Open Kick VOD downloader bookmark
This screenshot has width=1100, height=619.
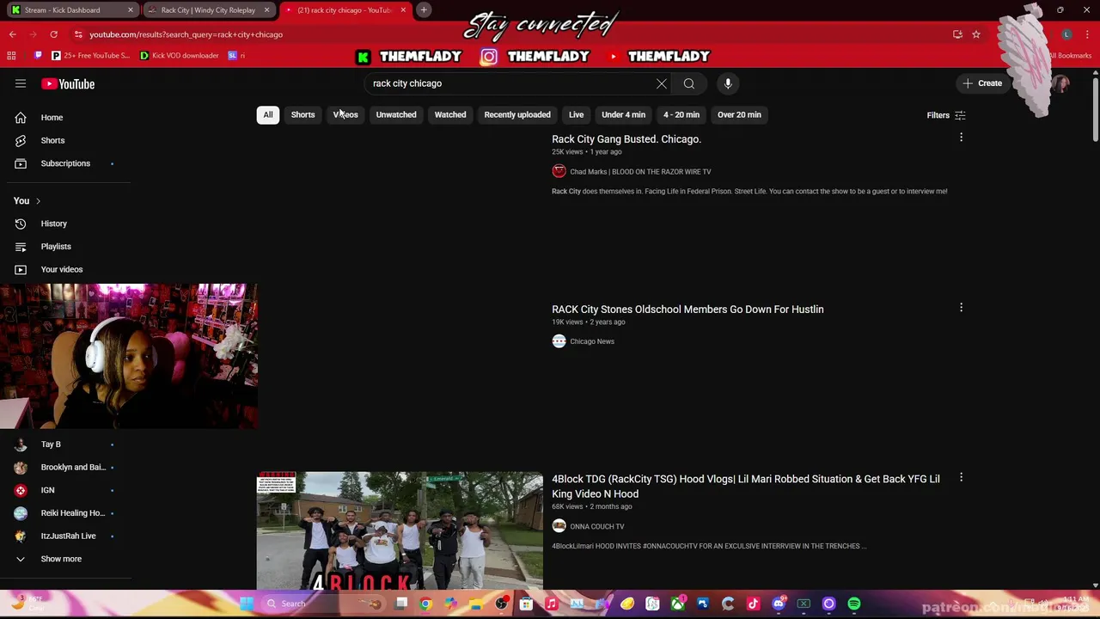[179, 55]
